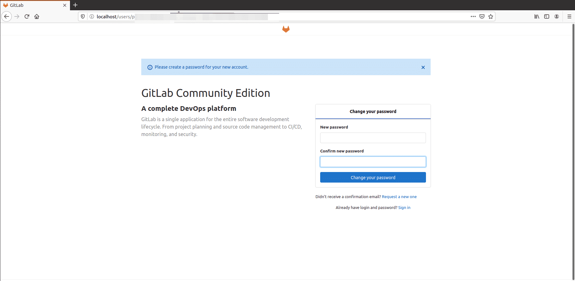The height and width of the screenshot is (281, 575).
Task: Save page to Pocket
Action: click(x=482, y=16)
